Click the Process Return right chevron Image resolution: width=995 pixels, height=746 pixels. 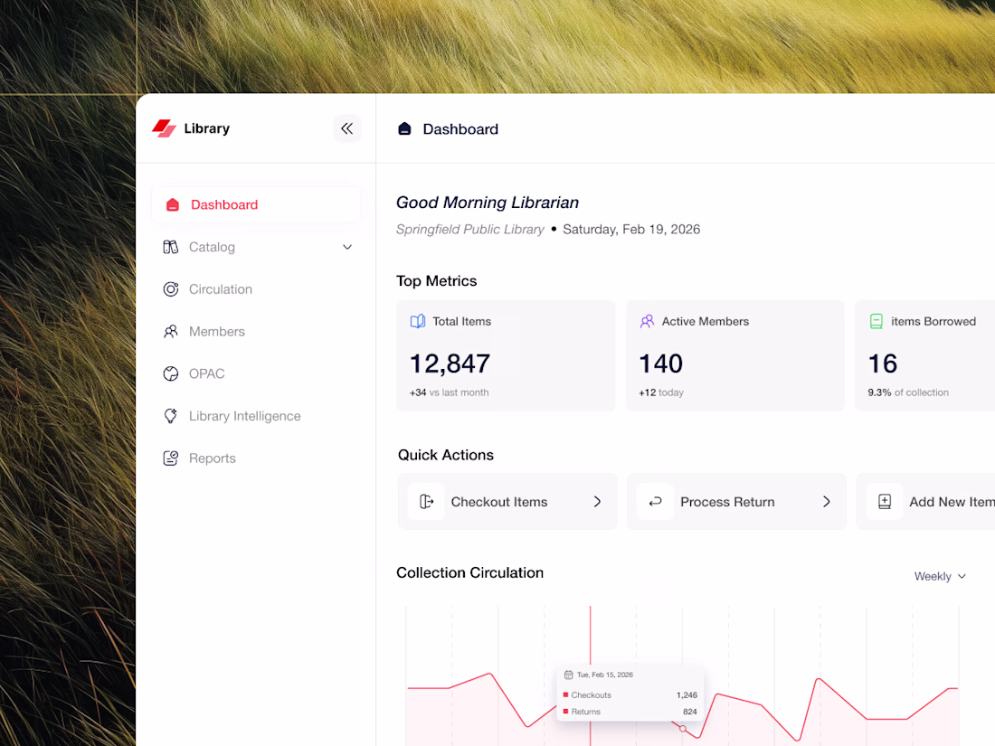click(826, 502)
